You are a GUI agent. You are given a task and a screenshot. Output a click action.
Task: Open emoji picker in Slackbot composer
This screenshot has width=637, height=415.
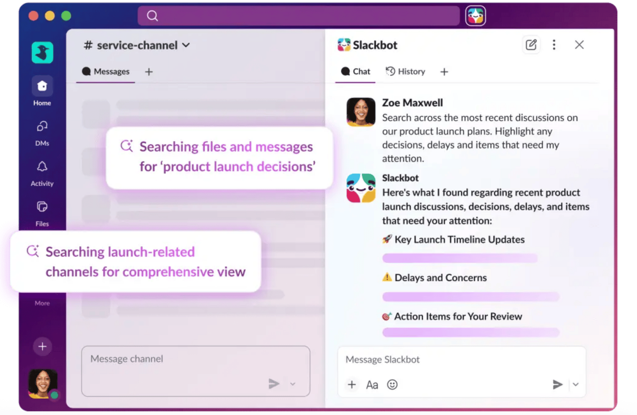pos(392,384)
